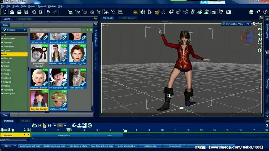Add the 'double touch and point' aniBlock
This screenshot has height=151, width=269.
point(54,146)
